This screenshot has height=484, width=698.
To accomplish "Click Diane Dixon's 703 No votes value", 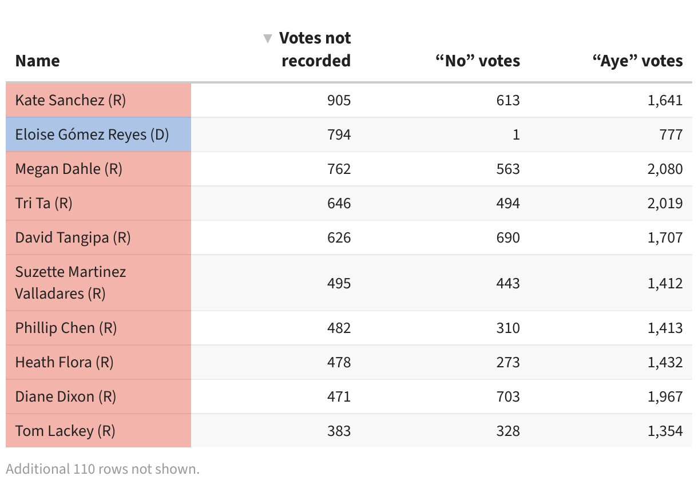I will pyautogui.click(x=508, y=396).
